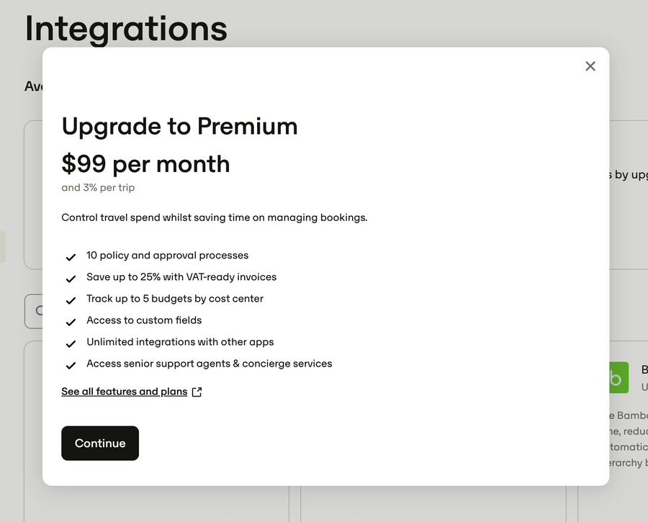Click the checkmark beside policy and approval processes

coord(71,256)
